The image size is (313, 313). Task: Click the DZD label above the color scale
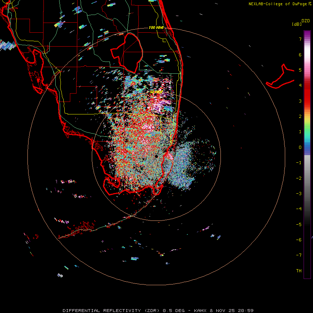point(306,21)
